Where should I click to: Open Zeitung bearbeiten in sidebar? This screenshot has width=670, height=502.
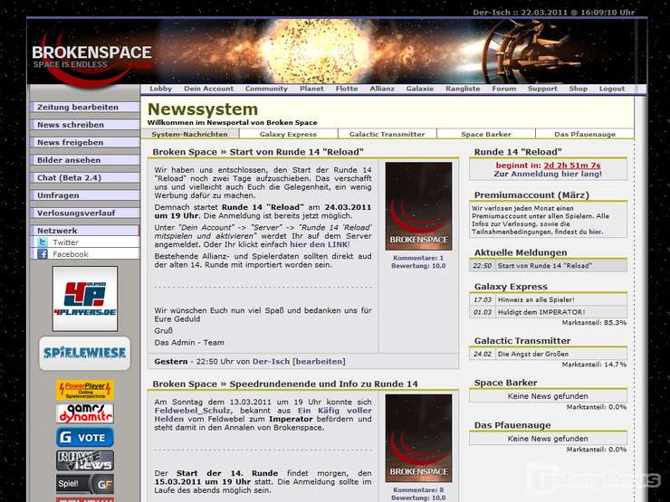(84, 107)
